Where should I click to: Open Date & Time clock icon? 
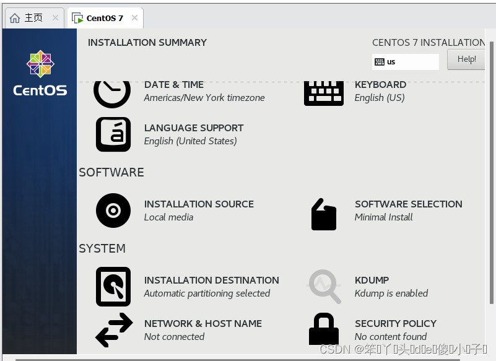tap(112, 94)
